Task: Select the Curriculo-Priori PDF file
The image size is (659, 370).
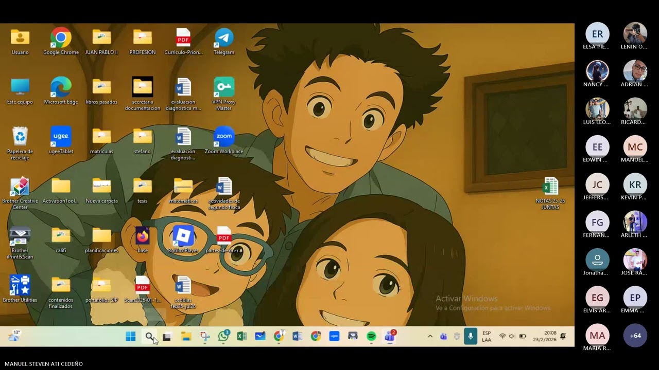Action: [183, 41]
